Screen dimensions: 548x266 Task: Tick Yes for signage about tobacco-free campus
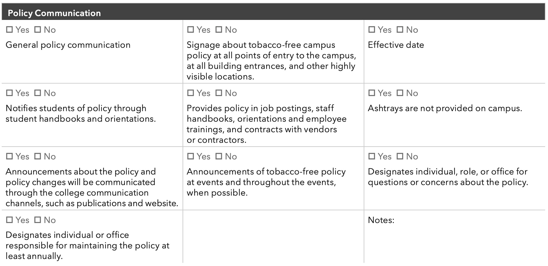tap(191, 30)
